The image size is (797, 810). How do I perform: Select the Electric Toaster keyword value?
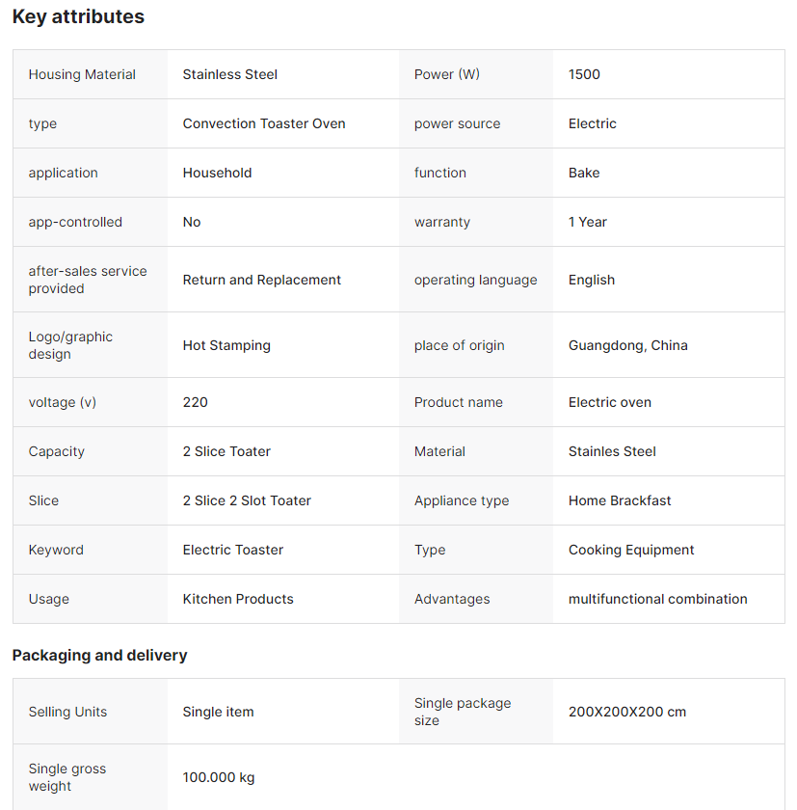coord(233,550)
